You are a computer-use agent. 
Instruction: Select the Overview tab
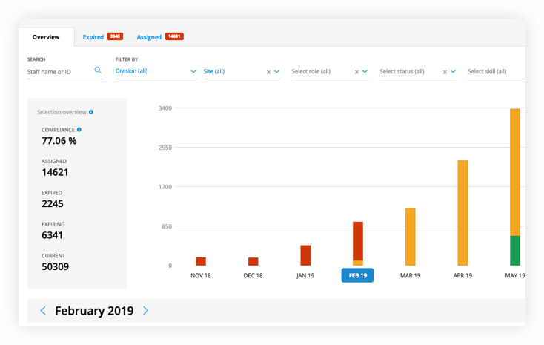[x=46, y=37]
